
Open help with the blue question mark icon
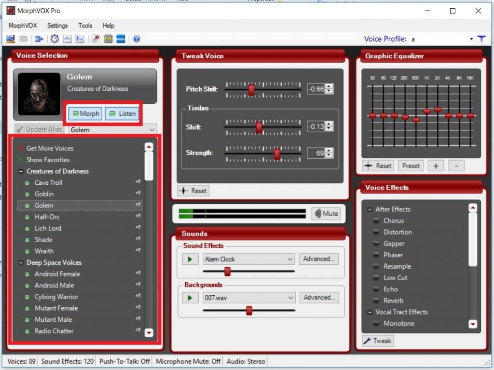tap(137, 39)
